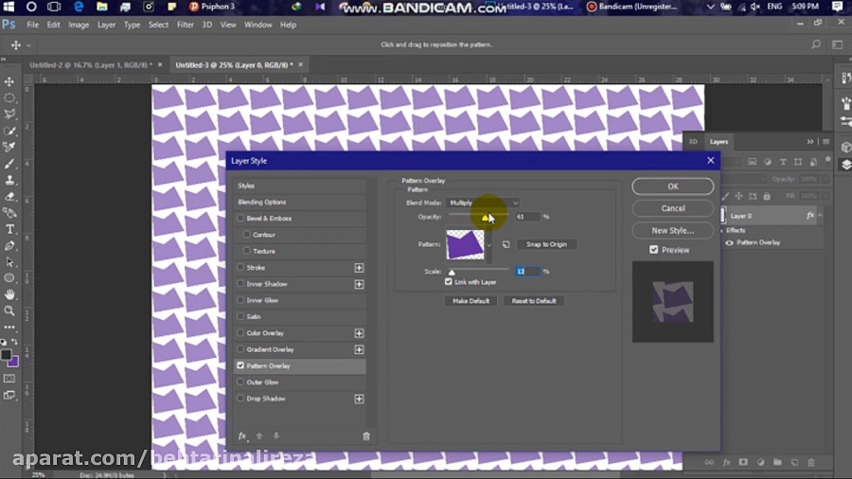The height and width of the screenshot is (479, 852).
Task: Select the Brush tool
Action: (9, 164)
